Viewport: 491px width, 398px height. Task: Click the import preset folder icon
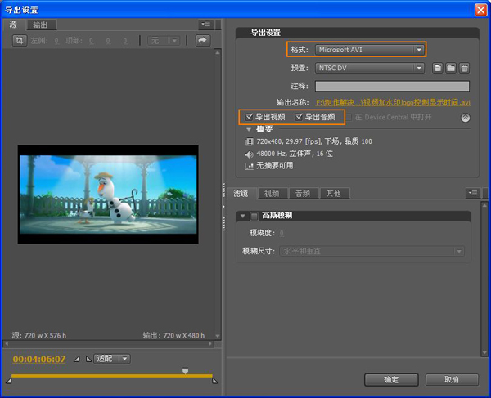[451, 68]
